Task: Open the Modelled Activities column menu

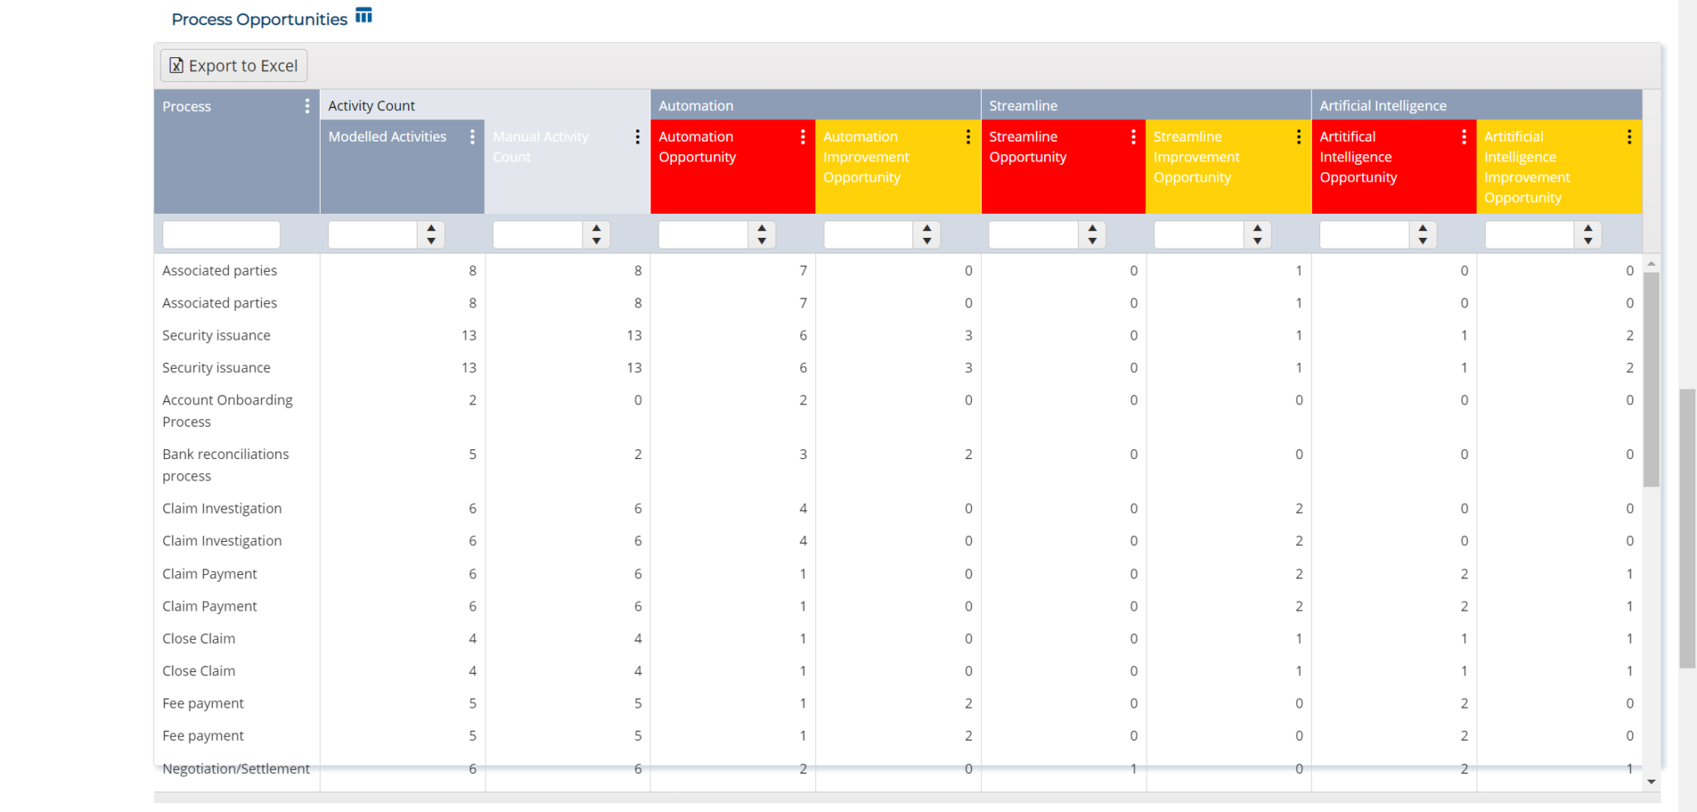Action: click(473, 137)
